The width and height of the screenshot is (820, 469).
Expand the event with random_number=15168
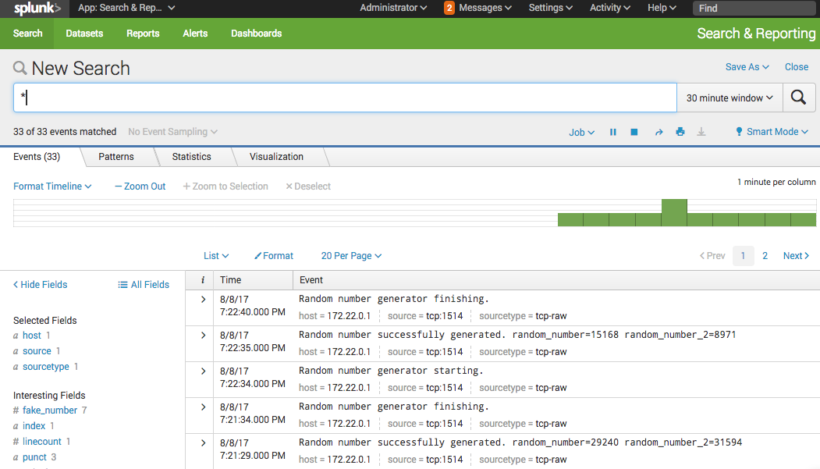[x=203, y=336]
